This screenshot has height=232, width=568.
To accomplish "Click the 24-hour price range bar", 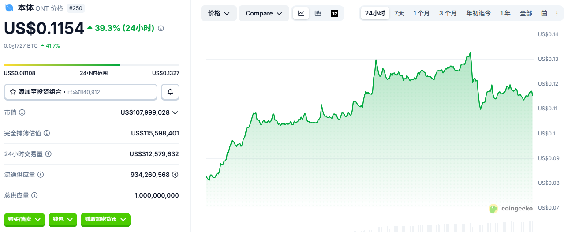I will tap(91, 65).
